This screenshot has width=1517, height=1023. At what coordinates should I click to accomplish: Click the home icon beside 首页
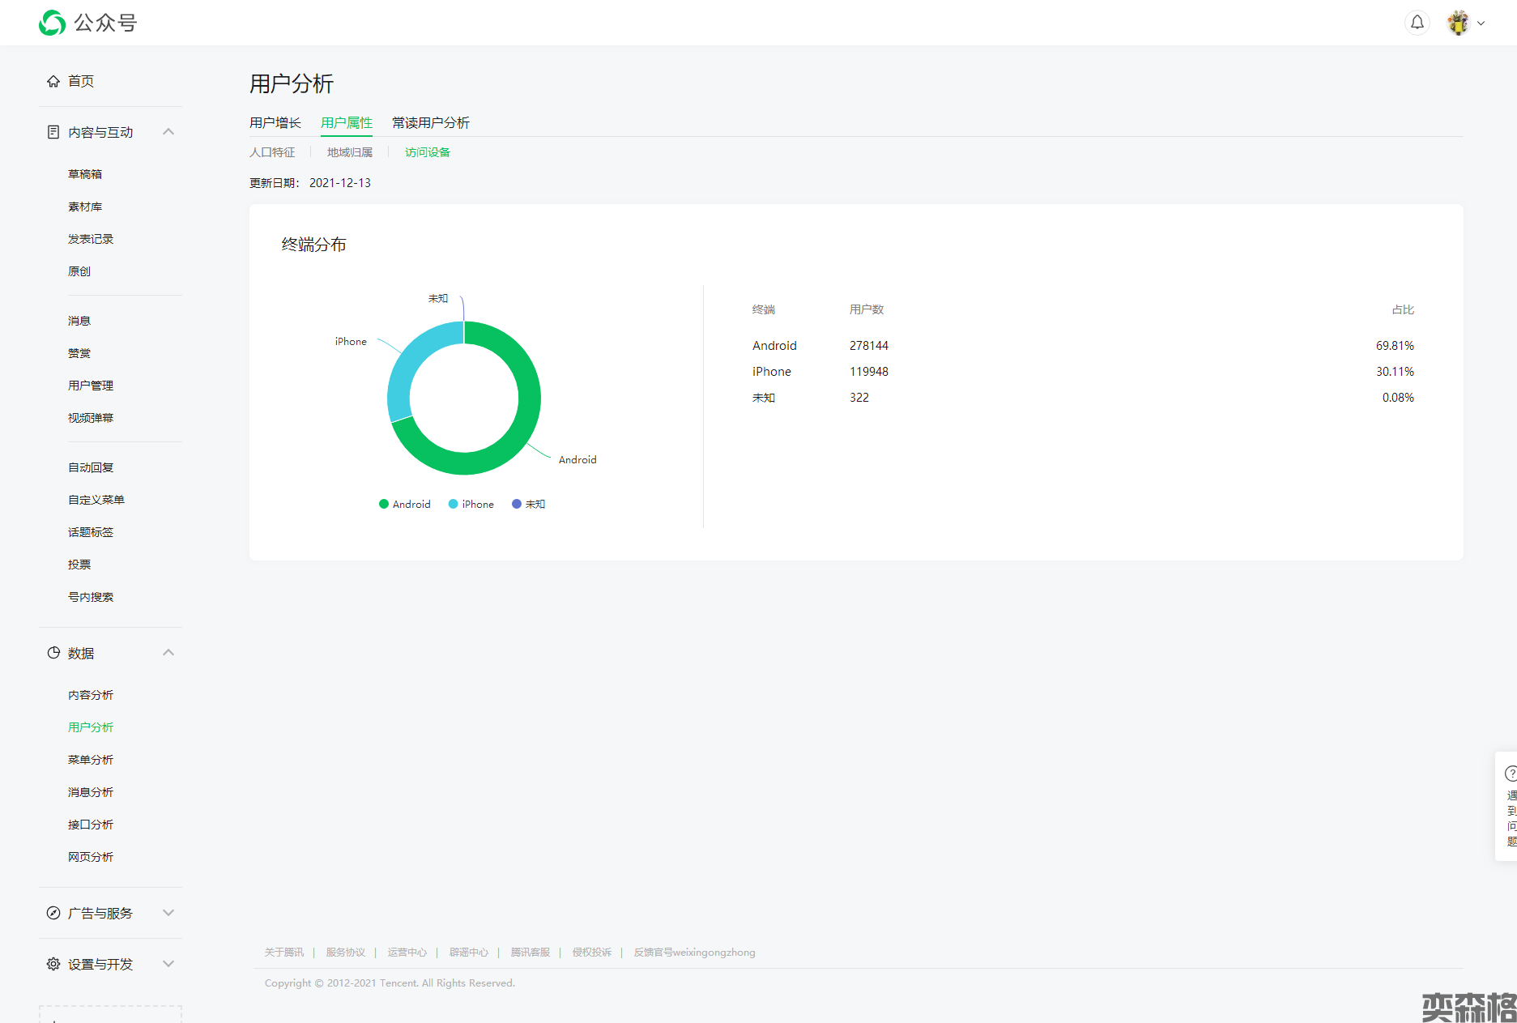click(x=53, y=81)
